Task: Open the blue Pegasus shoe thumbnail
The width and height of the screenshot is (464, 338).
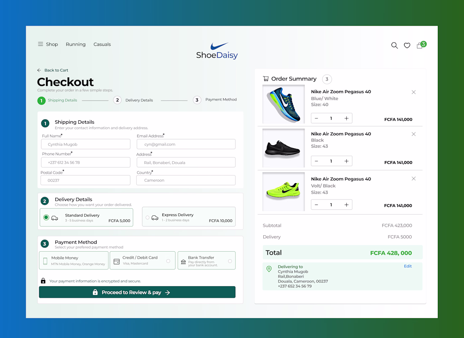Action: click(283, 104)
